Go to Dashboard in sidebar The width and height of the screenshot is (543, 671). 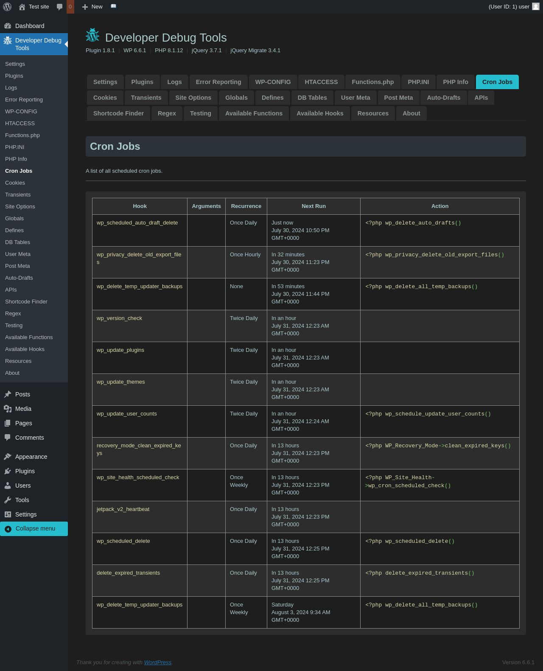pos(30,26)
